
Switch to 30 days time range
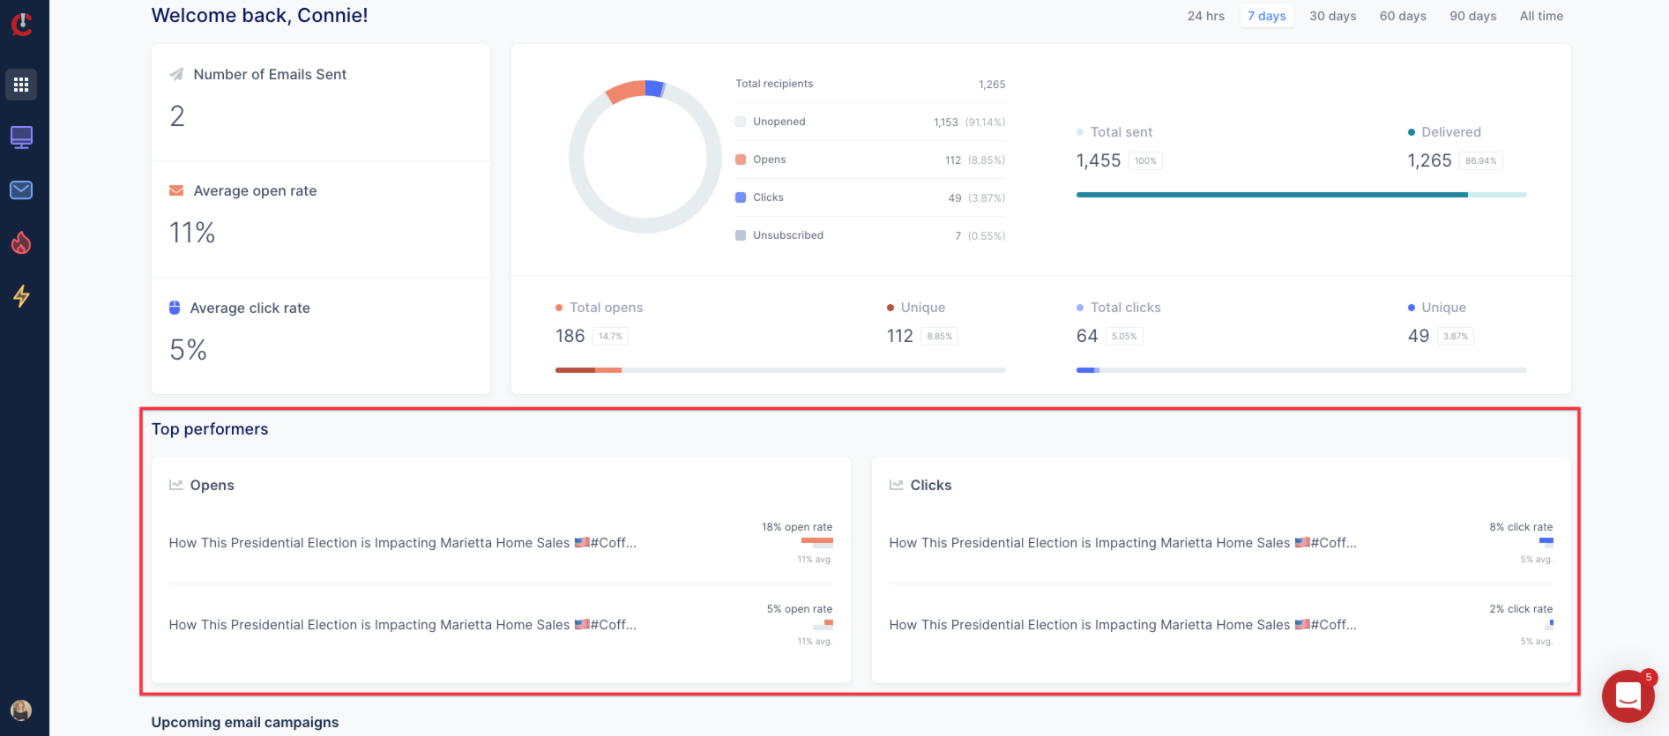[x=1332, y=16]
